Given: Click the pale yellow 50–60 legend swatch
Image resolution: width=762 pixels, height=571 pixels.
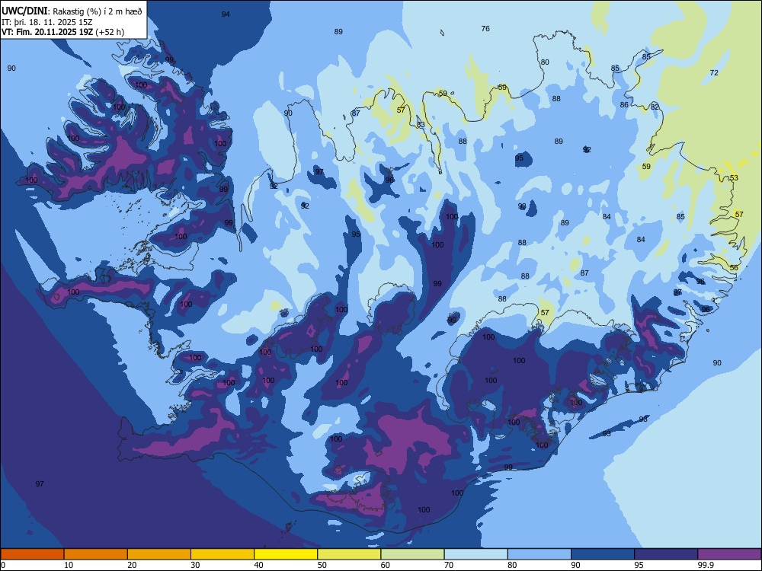Looking at the screenshot, I should tap(349, 554).
